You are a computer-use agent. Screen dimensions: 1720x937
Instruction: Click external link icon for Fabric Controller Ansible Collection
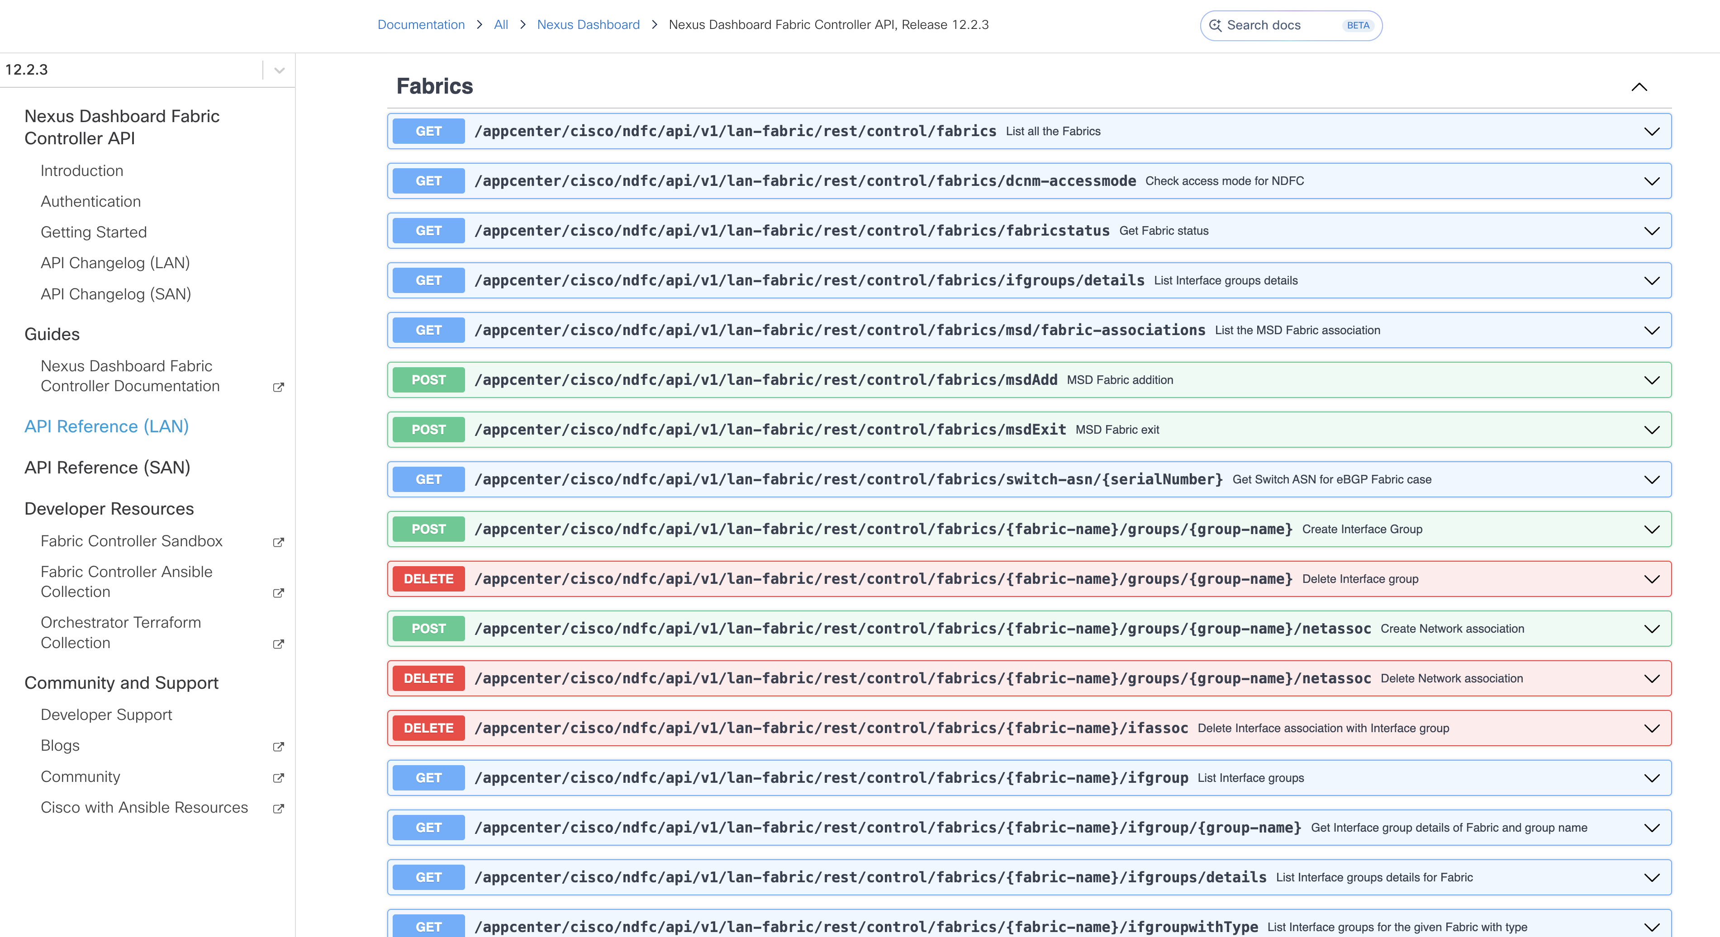click(278, 592)
